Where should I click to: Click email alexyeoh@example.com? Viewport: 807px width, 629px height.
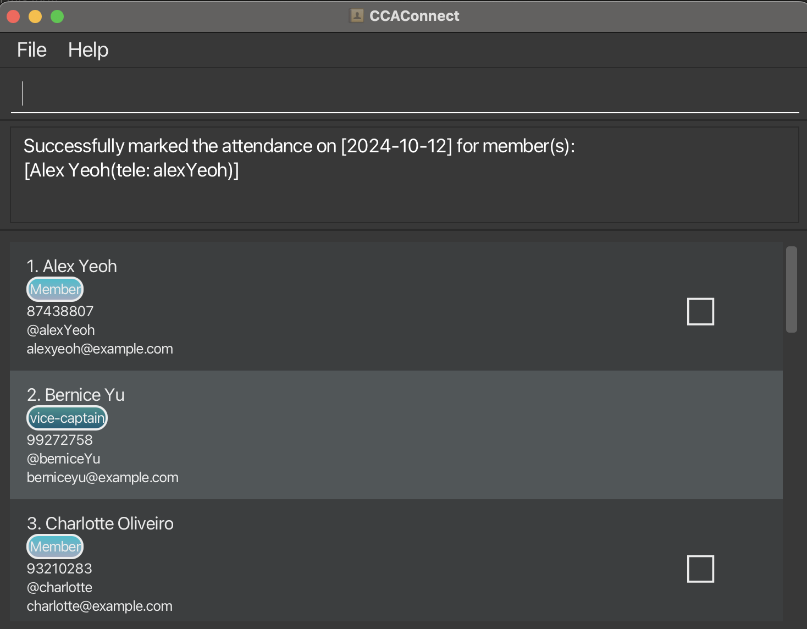100,349
